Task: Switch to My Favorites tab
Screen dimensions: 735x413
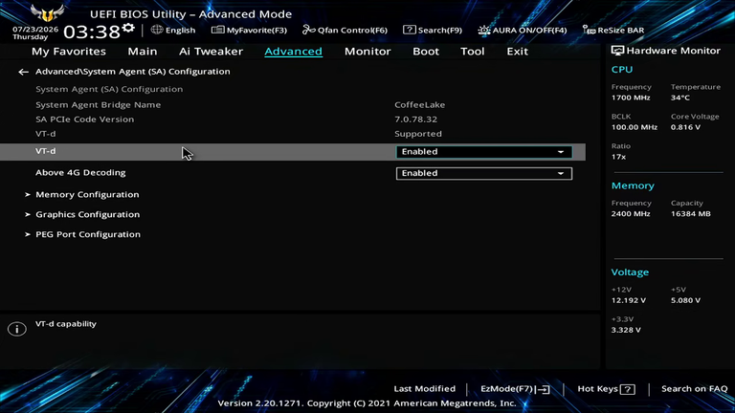Action: (69, 51)
